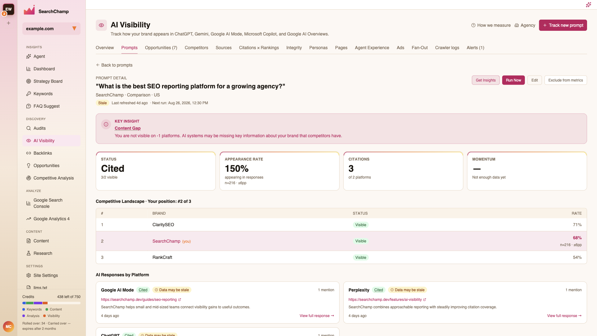Open external link icon for ai-visibility URL
The height and width of the screenshot is (336, 597).
[425, 300]
